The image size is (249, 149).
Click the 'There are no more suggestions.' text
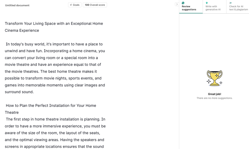(214, 98)
